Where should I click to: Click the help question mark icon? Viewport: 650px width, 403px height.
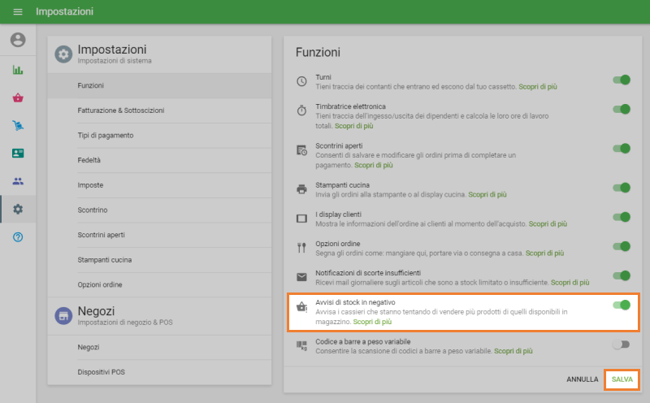pos(18,236)
